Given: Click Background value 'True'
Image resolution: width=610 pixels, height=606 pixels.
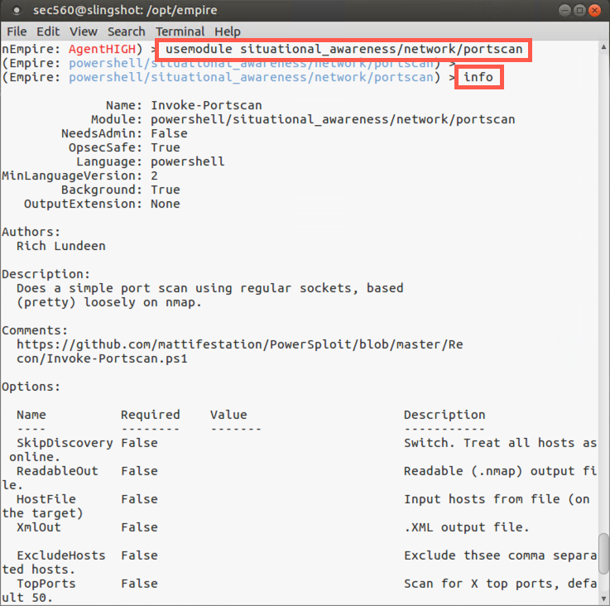Looking at the screenshot, I should point(166,190).
